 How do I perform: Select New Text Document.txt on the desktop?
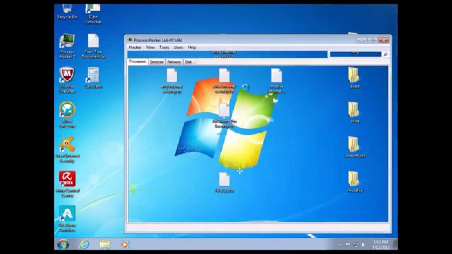coord(93,47)
